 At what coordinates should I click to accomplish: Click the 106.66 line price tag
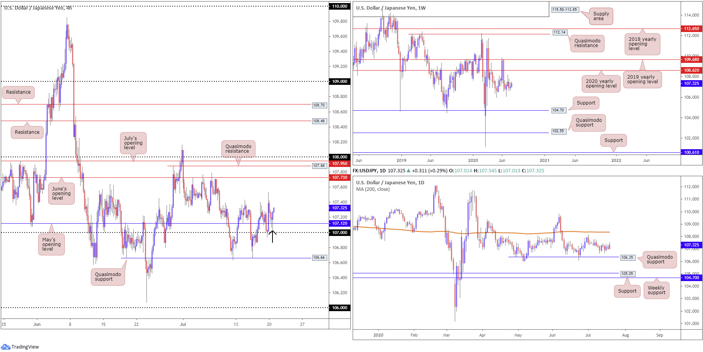pos(319,258)
